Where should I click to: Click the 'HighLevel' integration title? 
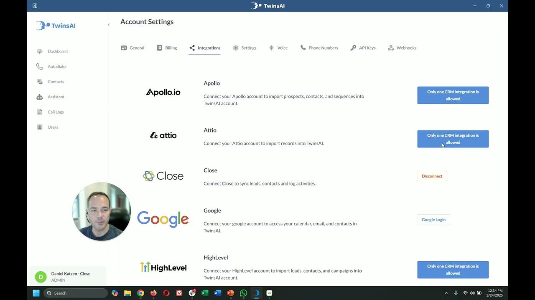pos(216,257)
